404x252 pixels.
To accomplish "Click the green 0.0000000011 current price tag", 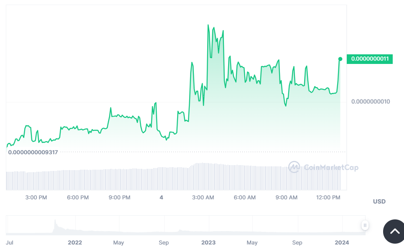I will click(370, 59).
